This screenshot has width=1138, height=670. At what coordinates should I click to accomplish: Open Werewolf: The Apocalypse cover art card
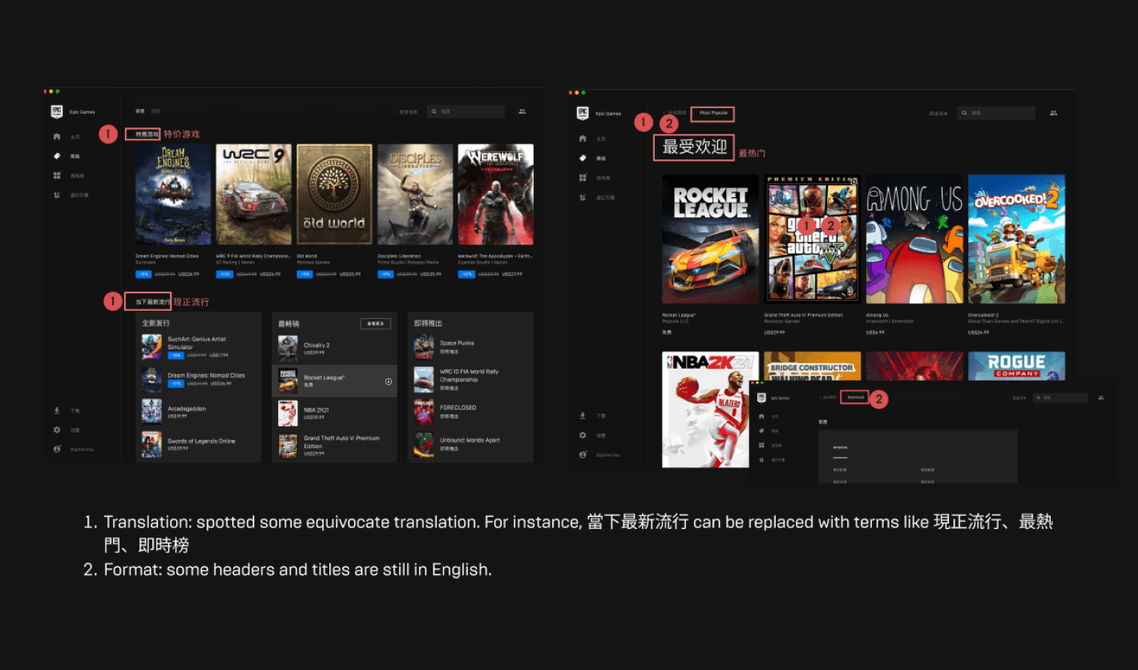click(x=495, y=195)
